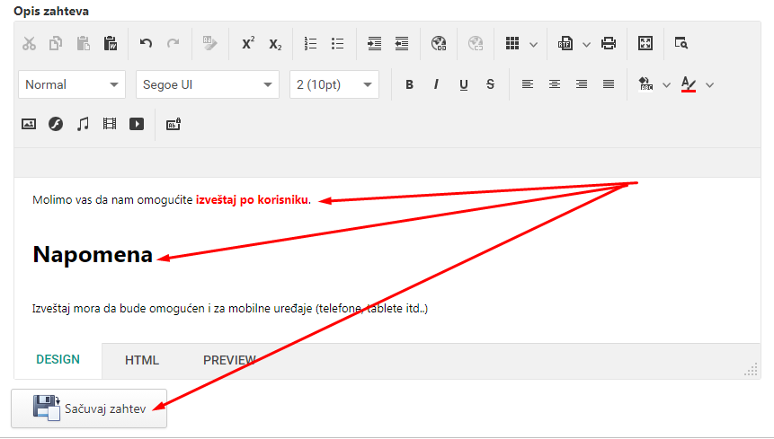The height and width of the screenshot is (439, 774).
Task: Insert hyperlink with globe icon
Action: pyautogui.click(x=439, y=43)
